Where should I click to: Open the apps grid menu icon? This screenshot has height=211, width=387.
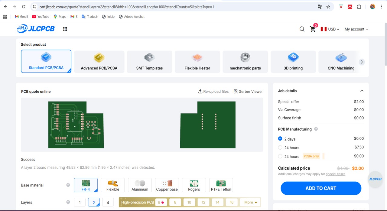pos(65,29)
